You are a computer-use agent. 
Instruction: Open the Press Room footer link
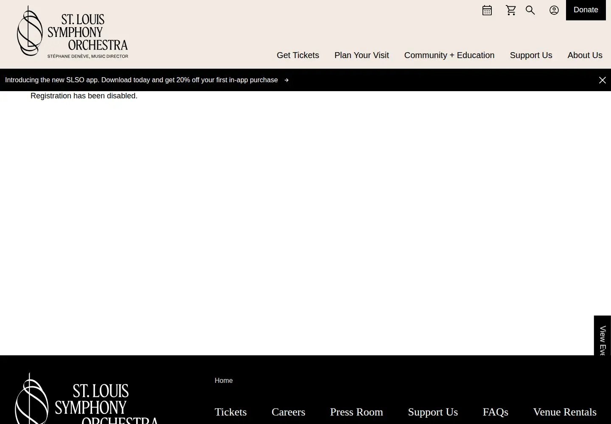pyautogui.click(x=356, y=412)
